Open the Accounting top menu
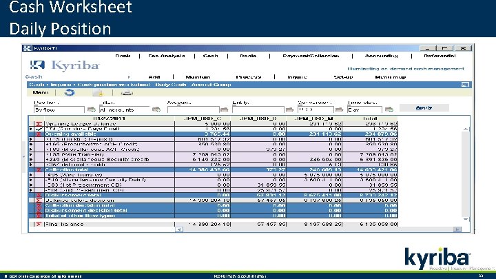This screenshot has width=496, height=279. (381, 56)
